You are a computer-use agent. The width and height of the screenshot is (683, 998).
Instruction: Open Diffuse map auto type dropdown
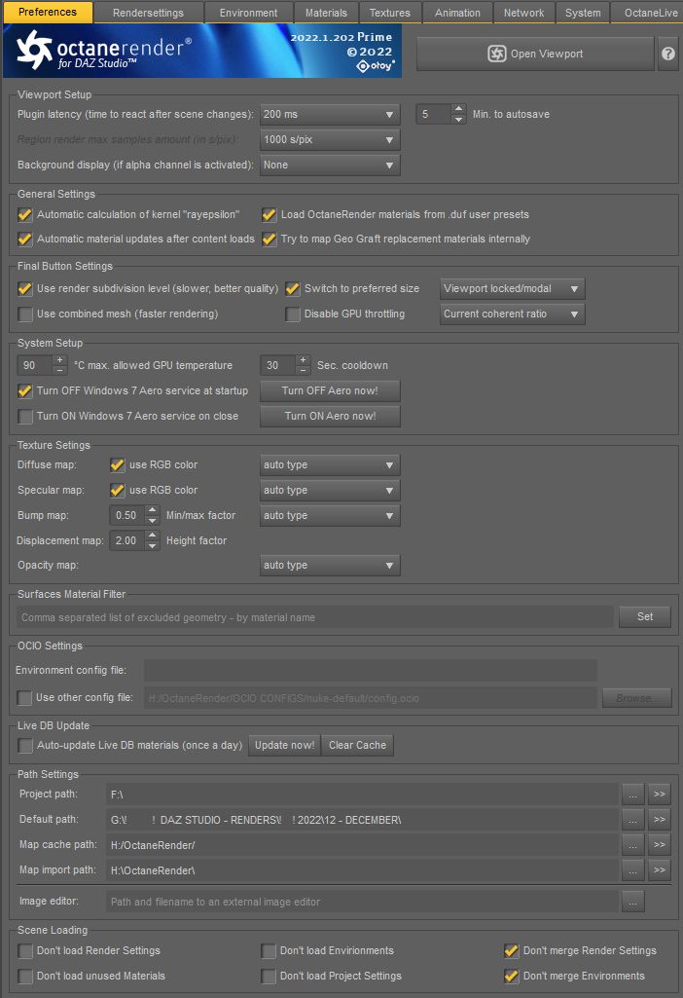330,465
